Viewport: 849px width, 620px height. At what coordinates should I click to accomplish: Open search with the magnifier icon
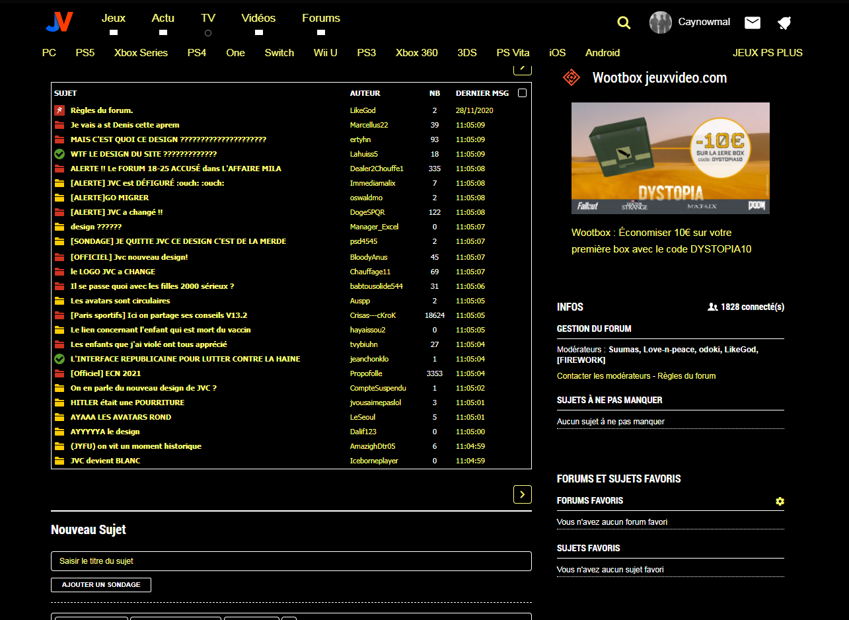624,22
